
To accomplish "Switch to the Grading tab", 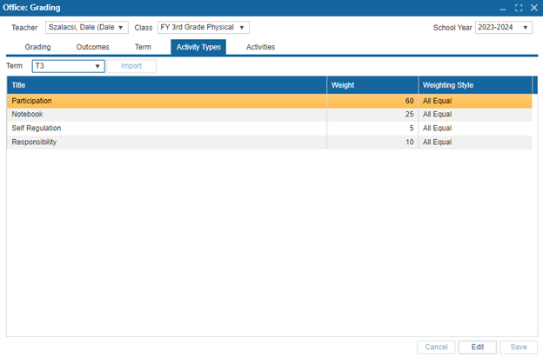I will tap(37, 47).
